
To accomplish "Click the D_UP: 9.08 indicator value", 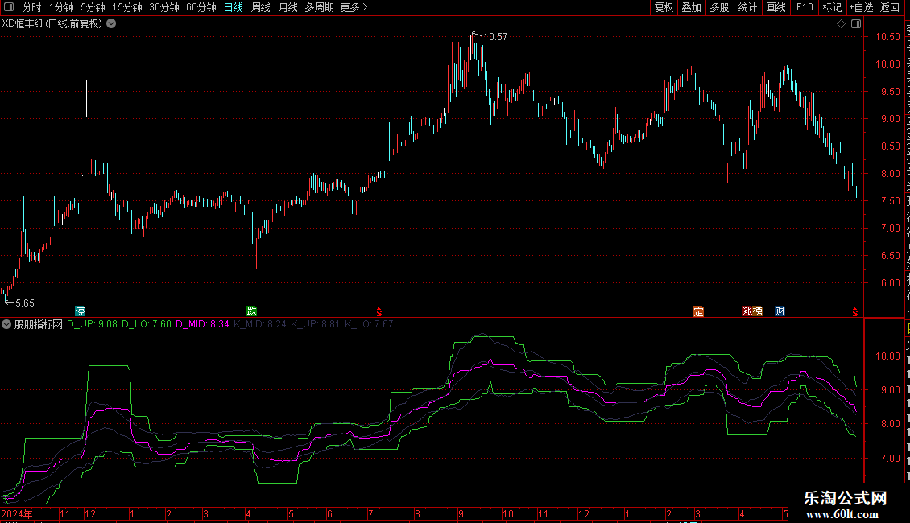I will pyautogui.click(x=93, y=325).
